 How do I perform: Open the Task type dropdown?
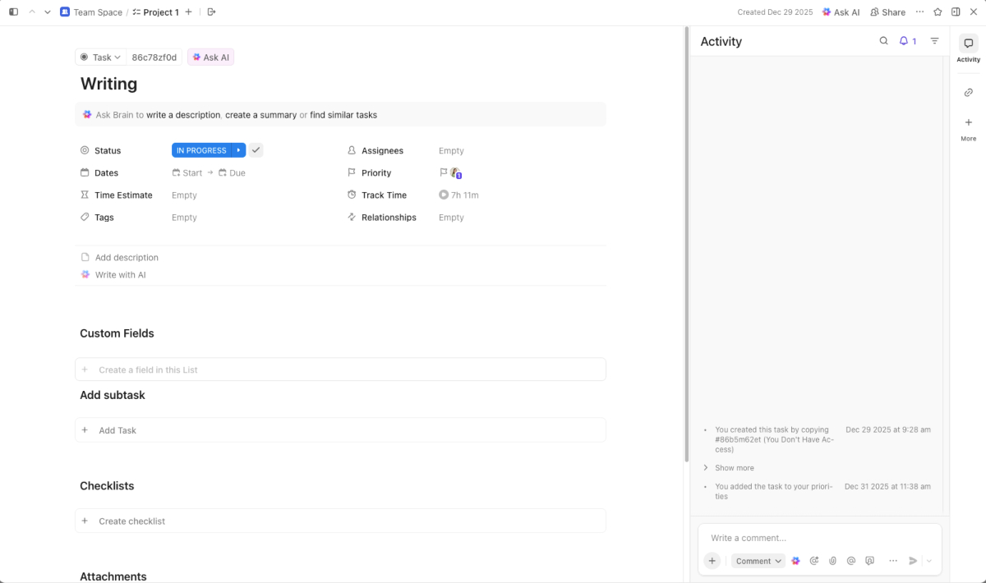tap(100, 57)
